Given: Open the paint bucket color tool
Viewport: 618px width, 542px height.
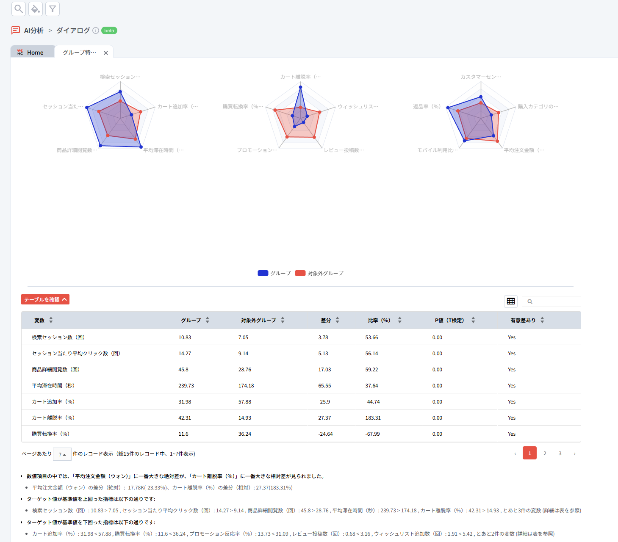Looking at the screenshot, I should pos(36,9).
